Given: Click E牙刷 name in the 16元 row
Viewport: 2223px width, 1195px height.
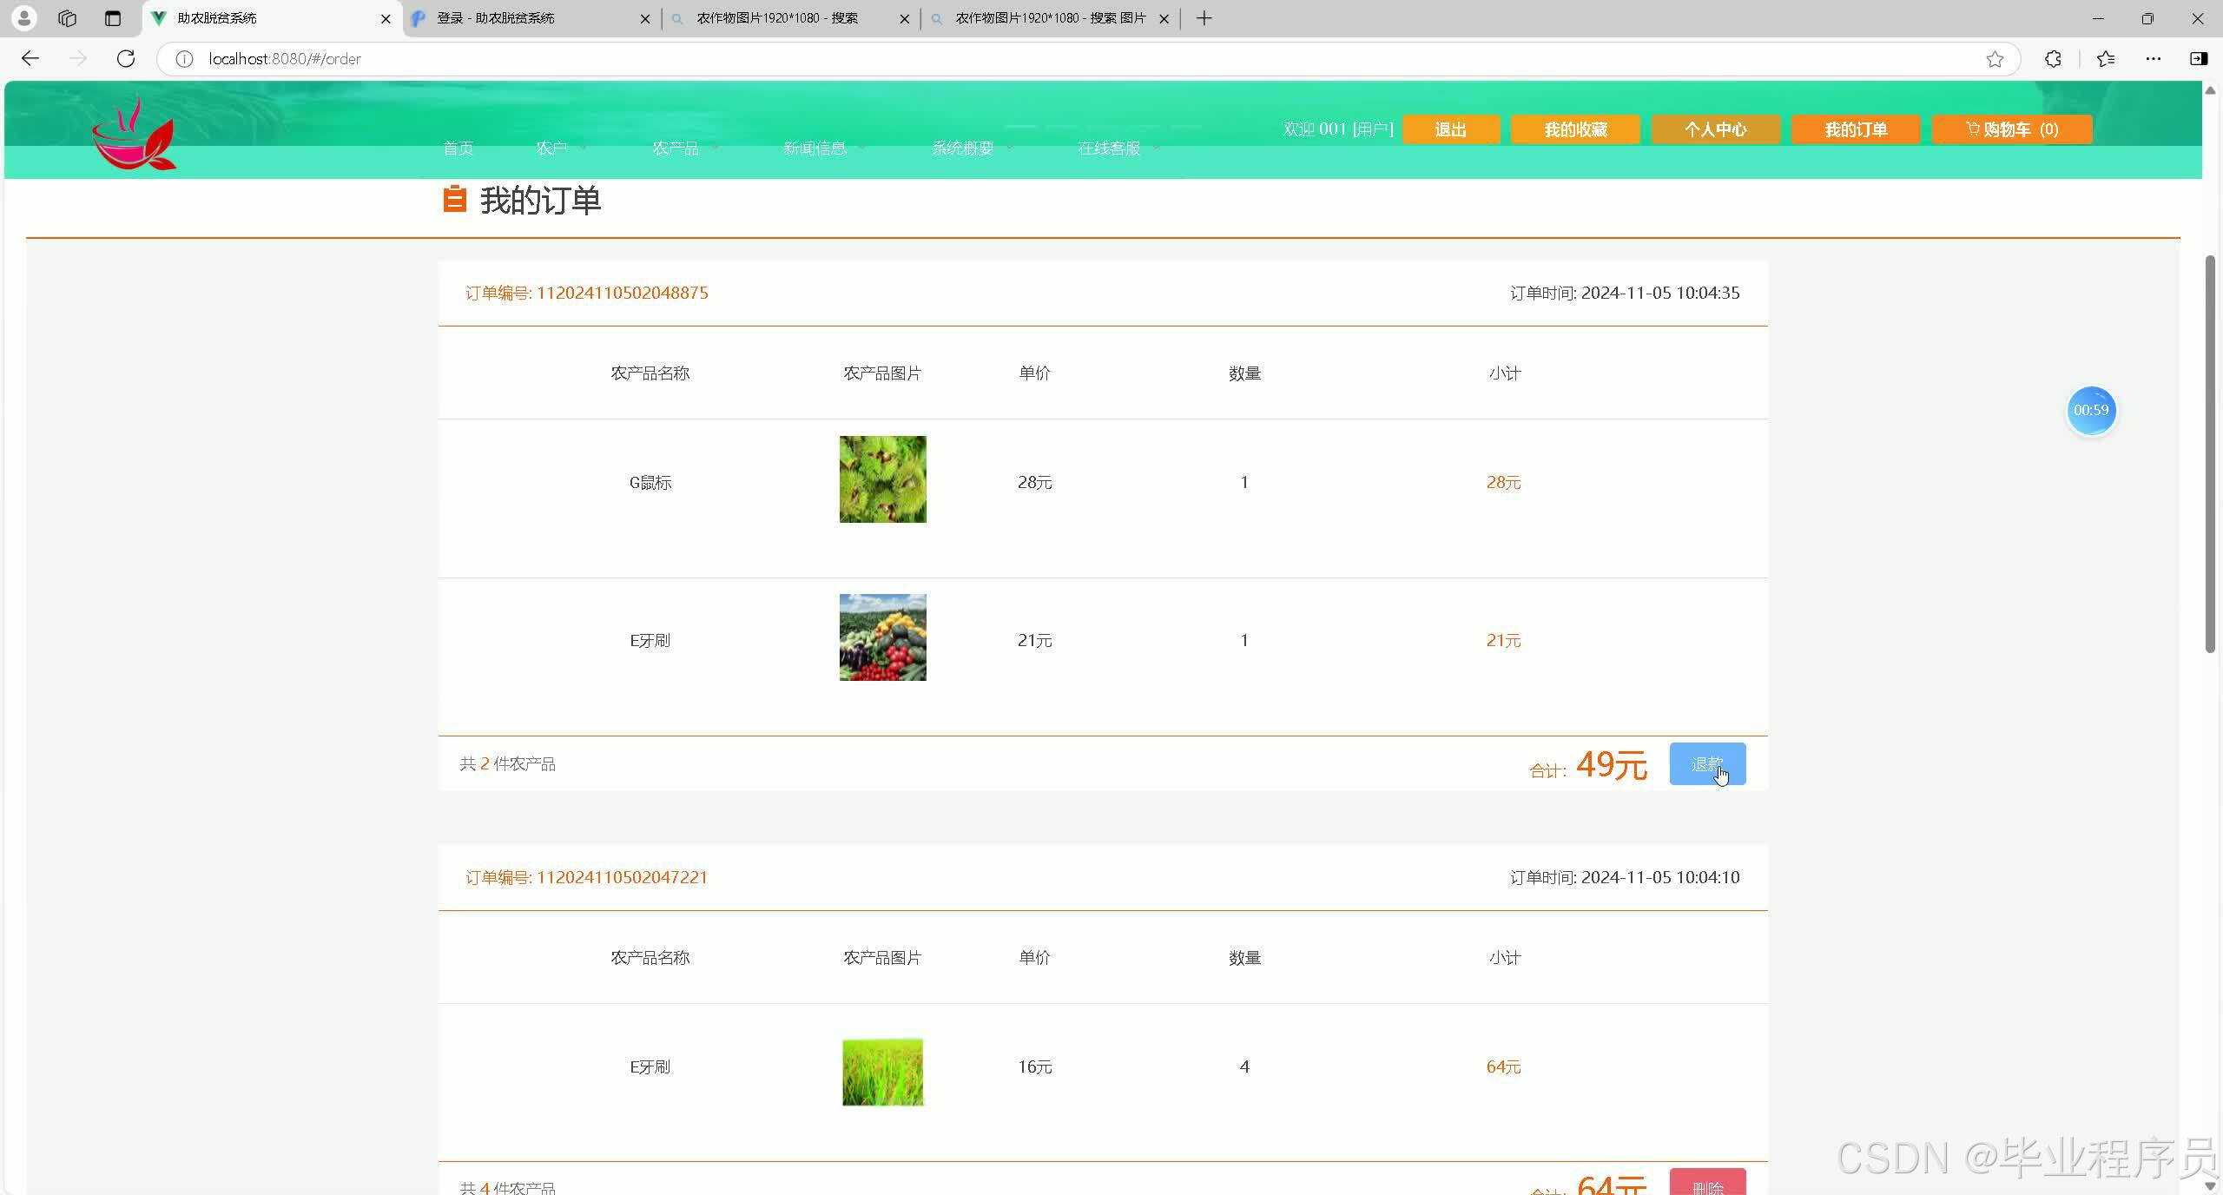Looking at the screenshot, I should click(650, 1067).
